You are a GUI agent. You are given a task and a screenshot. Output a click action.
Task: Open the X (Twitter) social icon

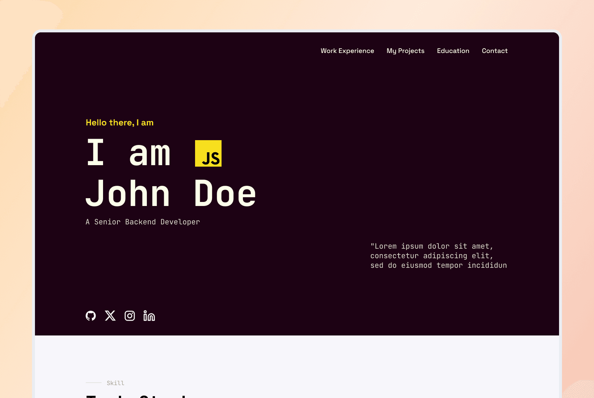110,316
